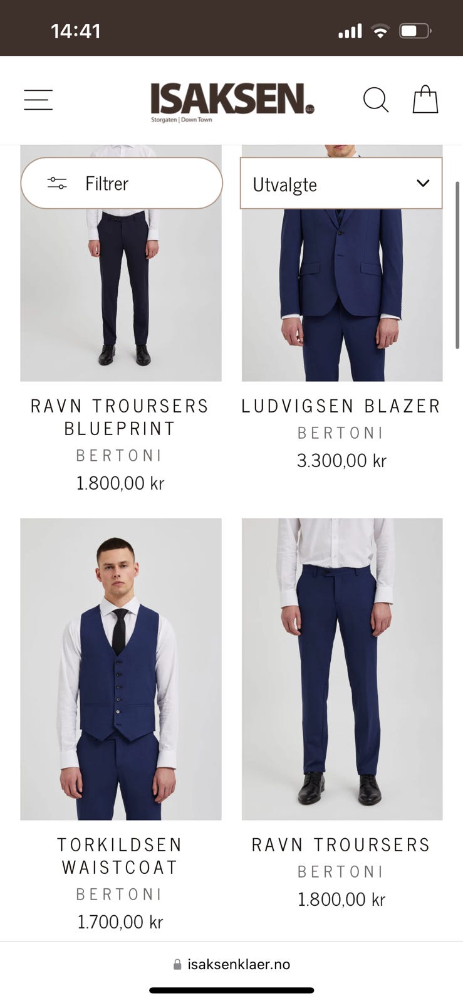Select Ravn Trousers blue pants image
The width and height of the screenshot is (463, 1003).
pos(342,669)
